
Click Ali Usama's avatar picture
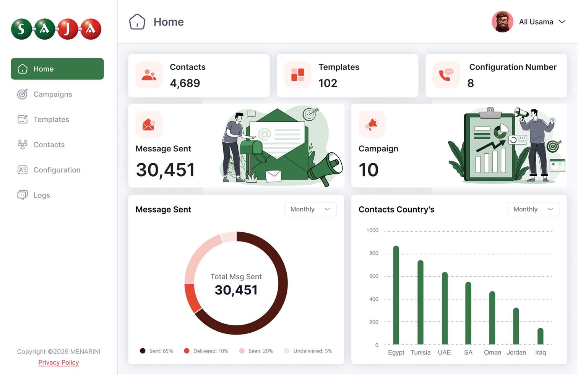502,22
